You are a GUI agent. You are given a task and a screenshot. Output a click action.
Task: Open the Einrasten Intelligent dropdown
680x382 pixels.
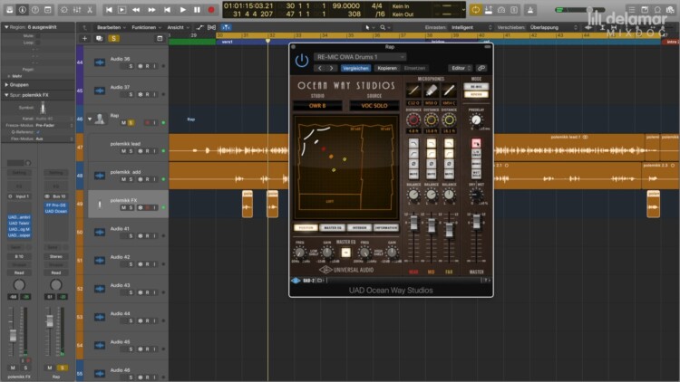click(471, 27)
